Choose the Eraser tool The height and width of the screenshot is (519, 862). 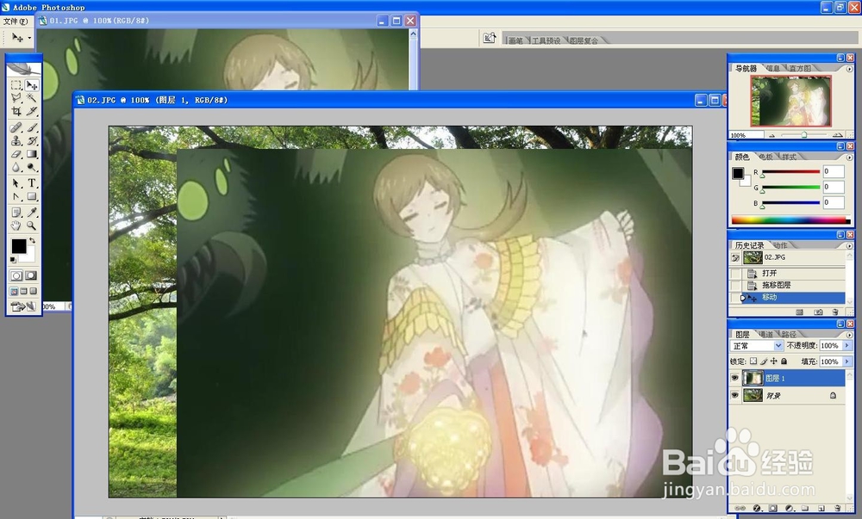click(16, 154)
